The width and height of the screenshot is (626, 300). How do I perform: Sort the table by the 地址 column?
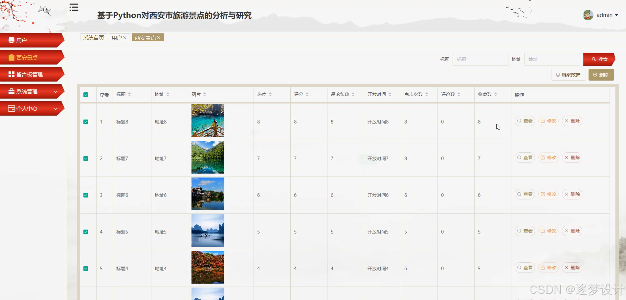pos(168,94)
